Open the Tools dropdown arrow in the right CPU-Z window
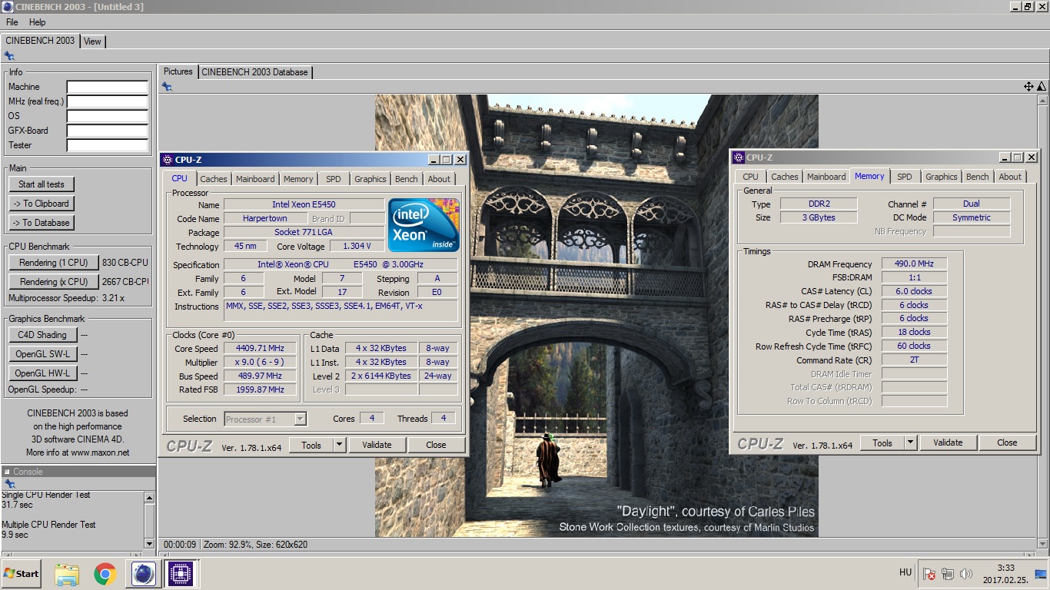Image resolution: width=1050 pixels, height=590 pixels. tap(910, 442)
